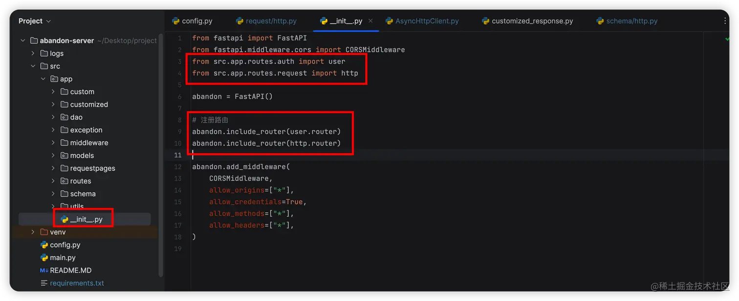Click 'abandon = FastAPI()' code line

pyautogui.click(x=232, y=97)
